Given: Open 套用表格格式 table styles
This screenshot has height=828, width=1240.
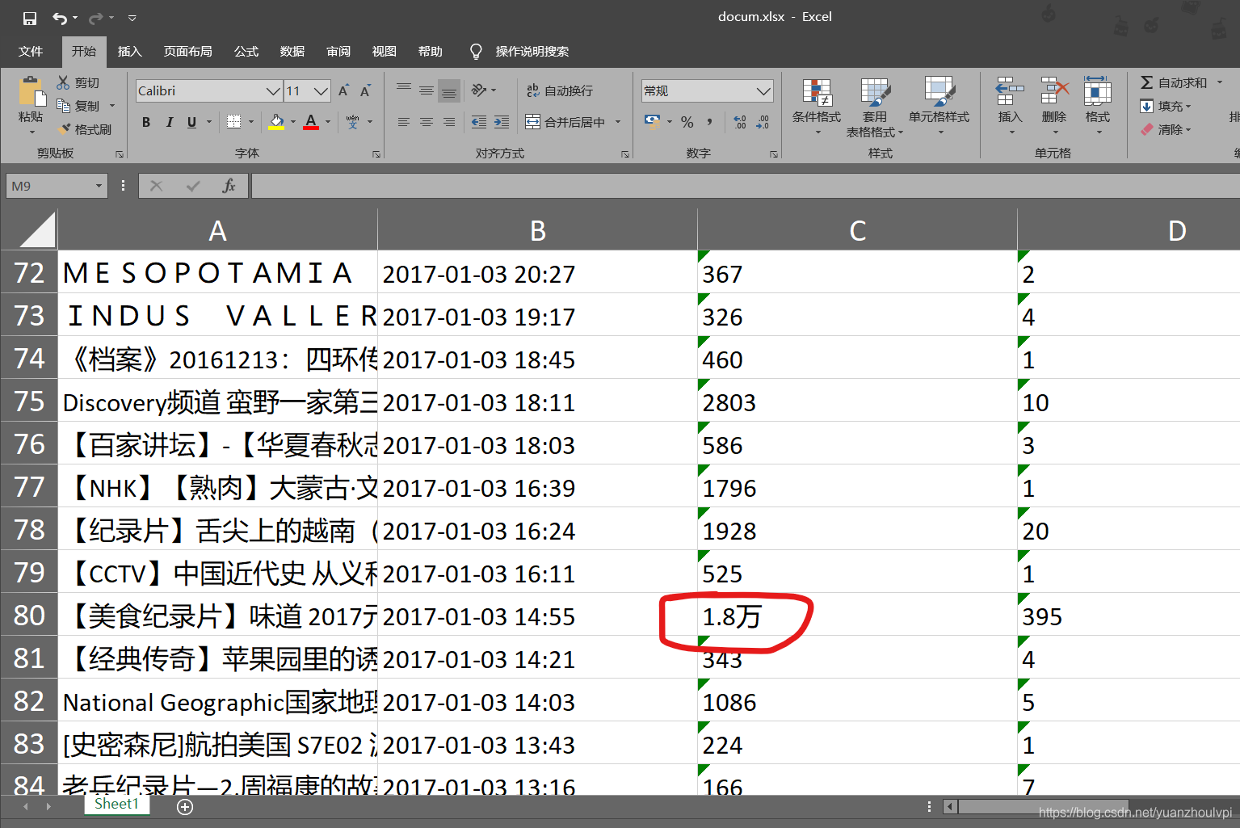Looking at the screenshot, I should tap(875, 106).
